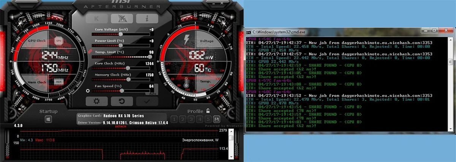Unlock profiles with the padlock icon
This screenshot has width=456, height=162.
(208, 111)
